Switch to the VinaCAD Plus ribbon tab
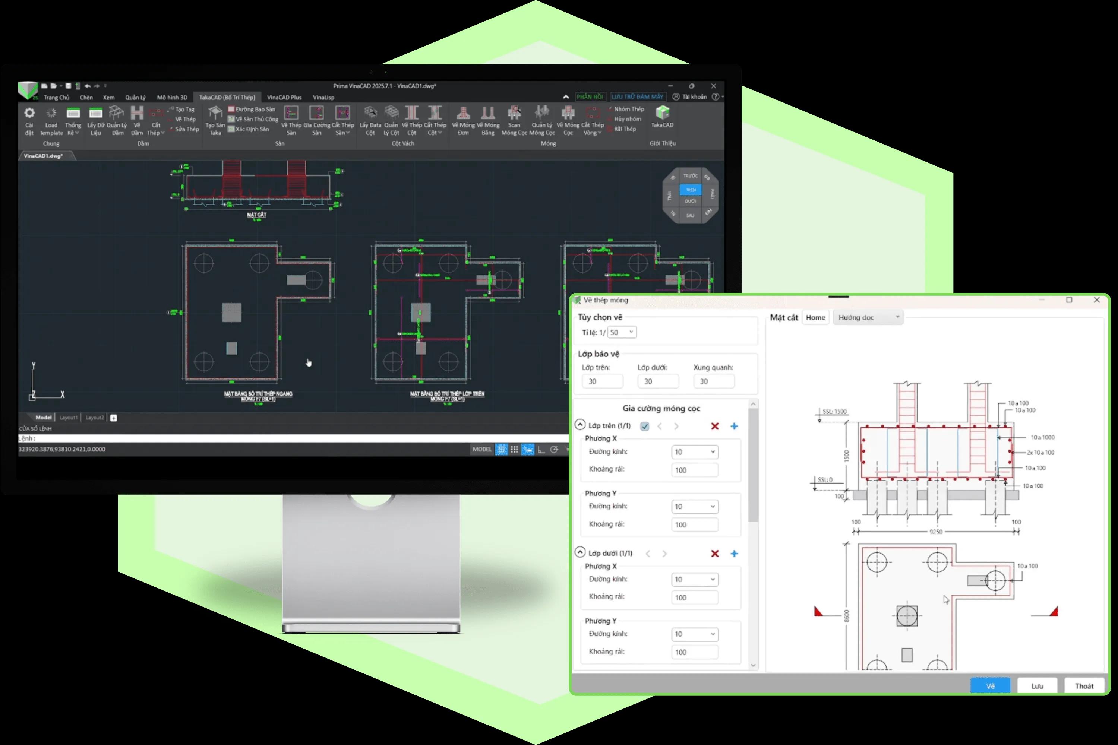Viewport: 1118px width, 745px height. tap(284, 97)
